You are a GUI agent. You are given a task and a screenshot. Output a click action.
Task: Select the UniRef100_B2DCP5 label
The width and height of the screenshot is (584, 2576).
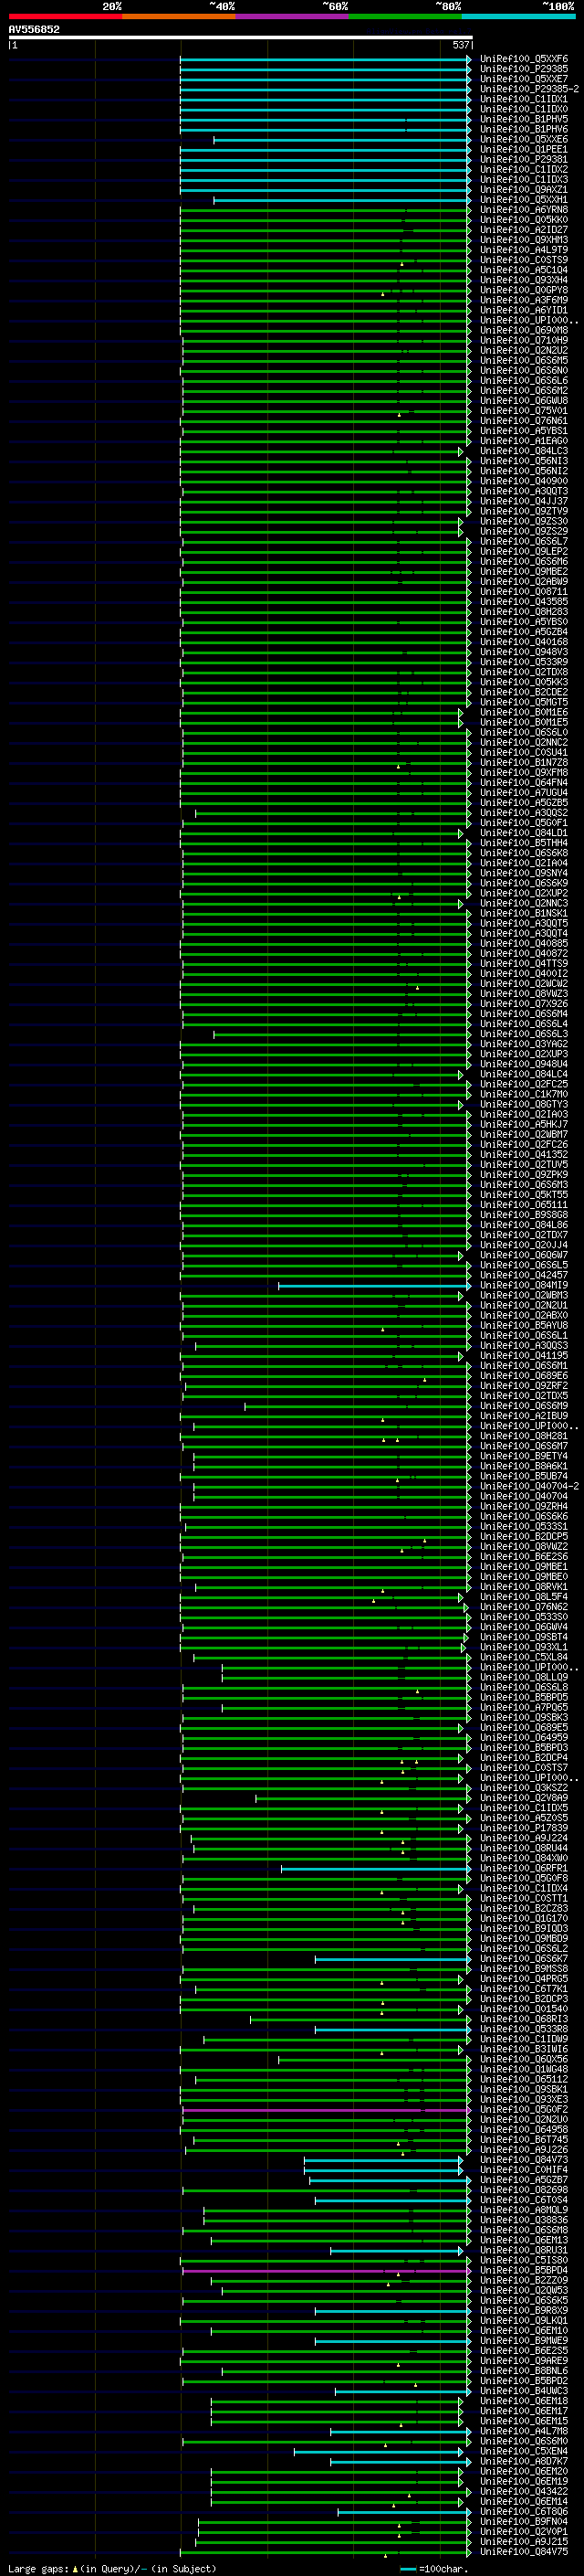[x=524, y=1537]
